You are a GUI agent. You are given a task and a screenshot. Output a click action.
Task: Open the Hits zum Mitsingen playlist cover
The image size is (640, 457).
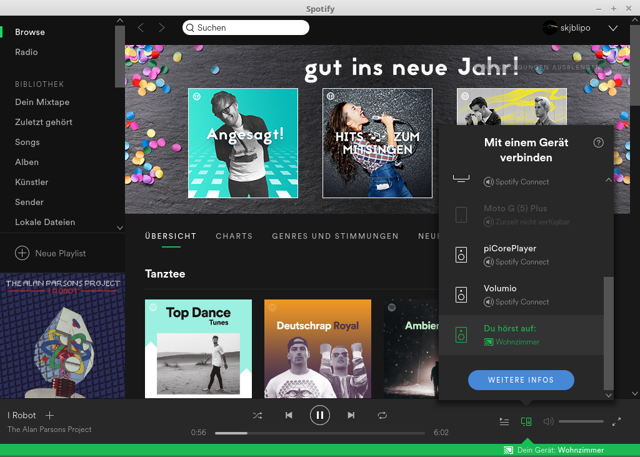(377, 143)
